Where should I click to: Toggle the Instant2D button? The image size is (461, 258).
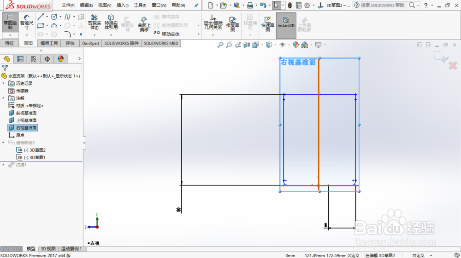(286, 25)
